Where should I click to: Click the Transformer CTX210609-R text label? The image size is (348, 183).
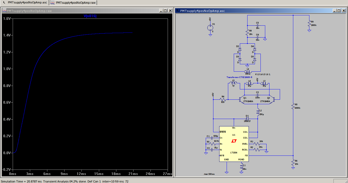tap(239, 77)
